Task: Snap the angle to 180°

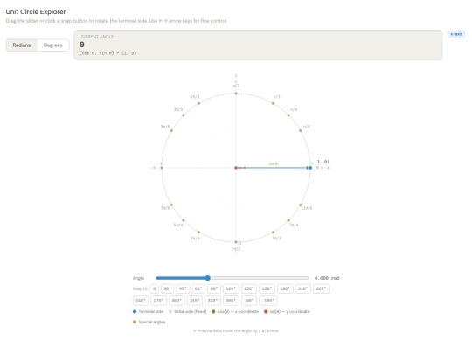Action: (285, 288)
